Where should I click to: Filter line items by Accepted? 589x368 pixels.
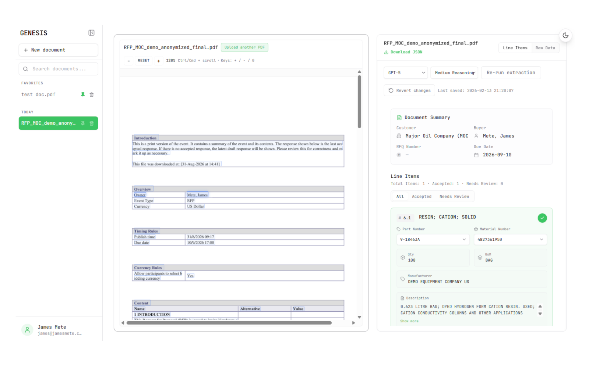pos(422,196)
